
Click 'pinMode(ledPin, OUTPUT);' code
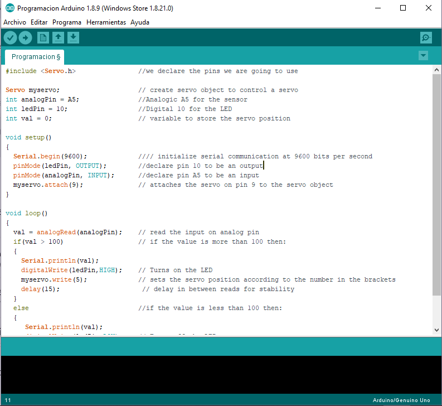(x=60, y=166)
